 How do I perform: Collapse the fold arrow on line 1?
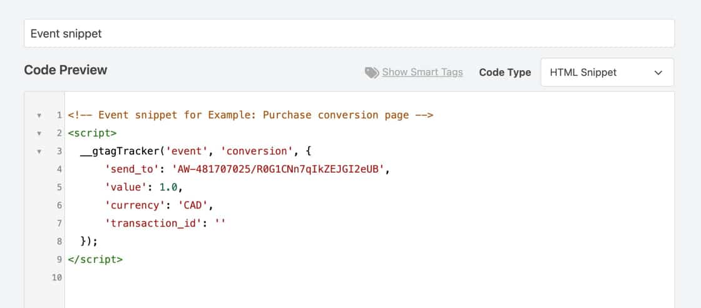point(39,115)
